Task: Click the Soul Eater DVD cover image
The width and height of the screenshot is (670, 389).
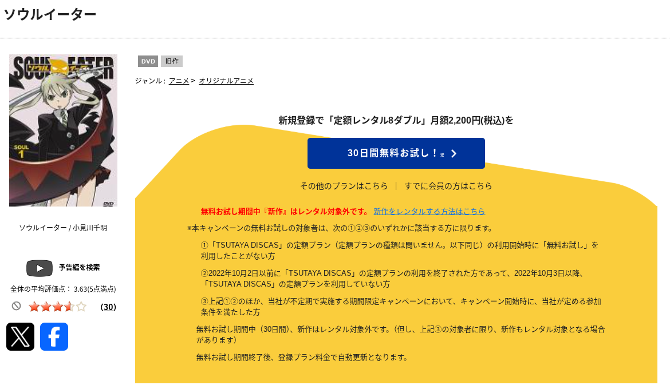Action: [x=63, y=130]
